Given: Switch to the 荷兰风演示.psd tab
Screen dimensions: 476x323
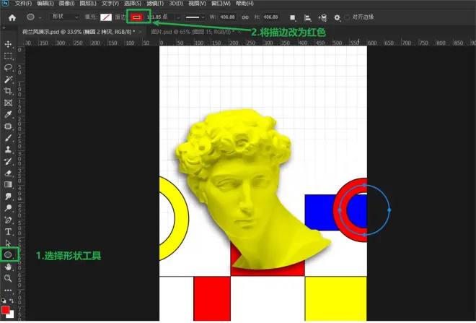Looking at the screenshot, I should [x=79, y=32].
